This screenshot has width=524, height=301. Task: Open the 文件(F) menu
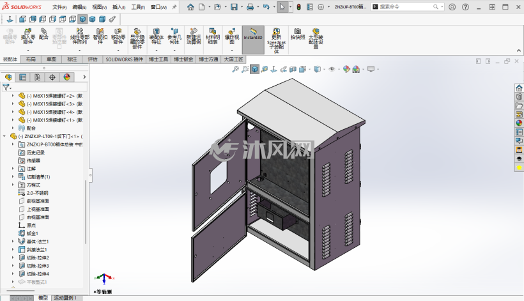59,7
